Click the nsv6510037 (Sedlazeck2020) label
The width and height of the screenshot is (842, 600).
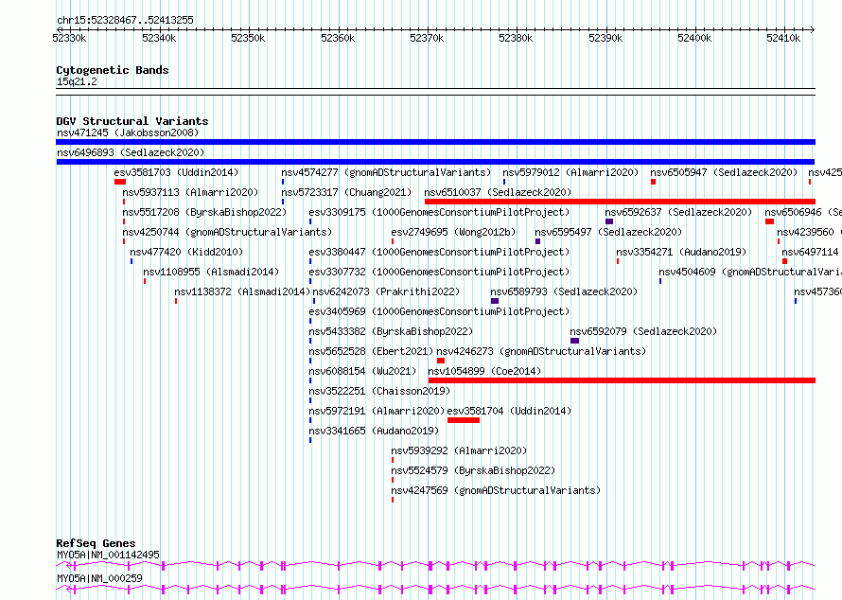[498, 192]
